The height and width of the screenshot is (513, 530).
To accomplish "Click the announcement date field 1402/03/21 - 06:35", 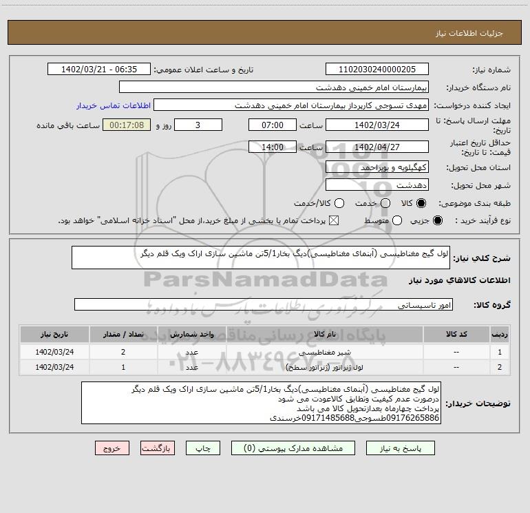I will coord(99,70).
